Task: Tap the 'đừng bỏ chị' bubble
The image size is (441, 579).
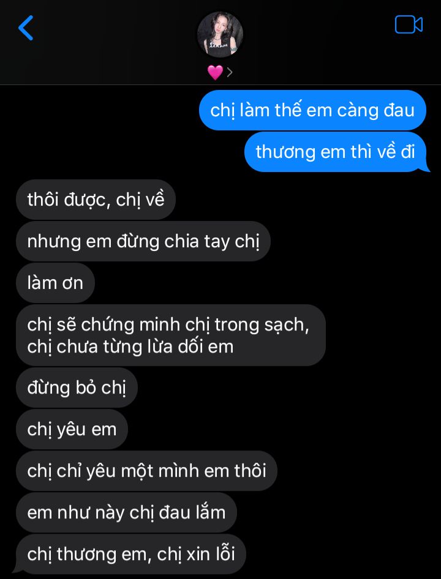Action: [77, 387]
